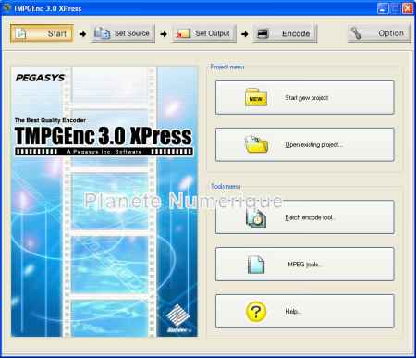The image size is (416, 358).
Task: Click the Set Source film clip icon
Action: coord(102,33)
